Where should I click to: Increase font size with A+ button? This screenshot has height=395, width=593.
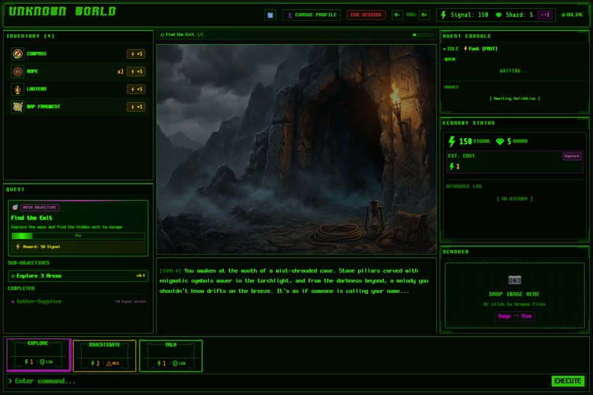pyautogui.click(x=425, y=15)
